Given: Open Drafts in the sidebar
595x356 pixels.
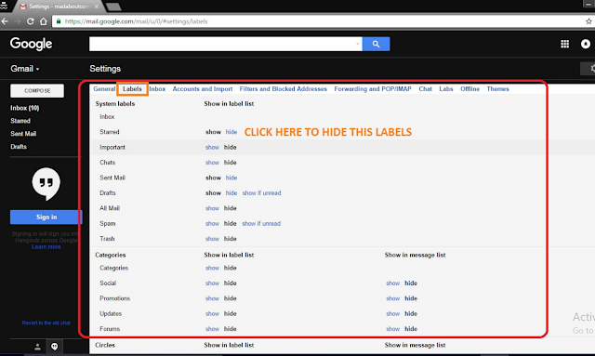Looking at the screenshot, I should (19, 147).
